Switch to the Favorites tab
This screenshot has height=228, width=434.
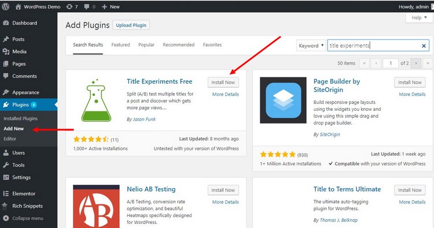[212, 44]
